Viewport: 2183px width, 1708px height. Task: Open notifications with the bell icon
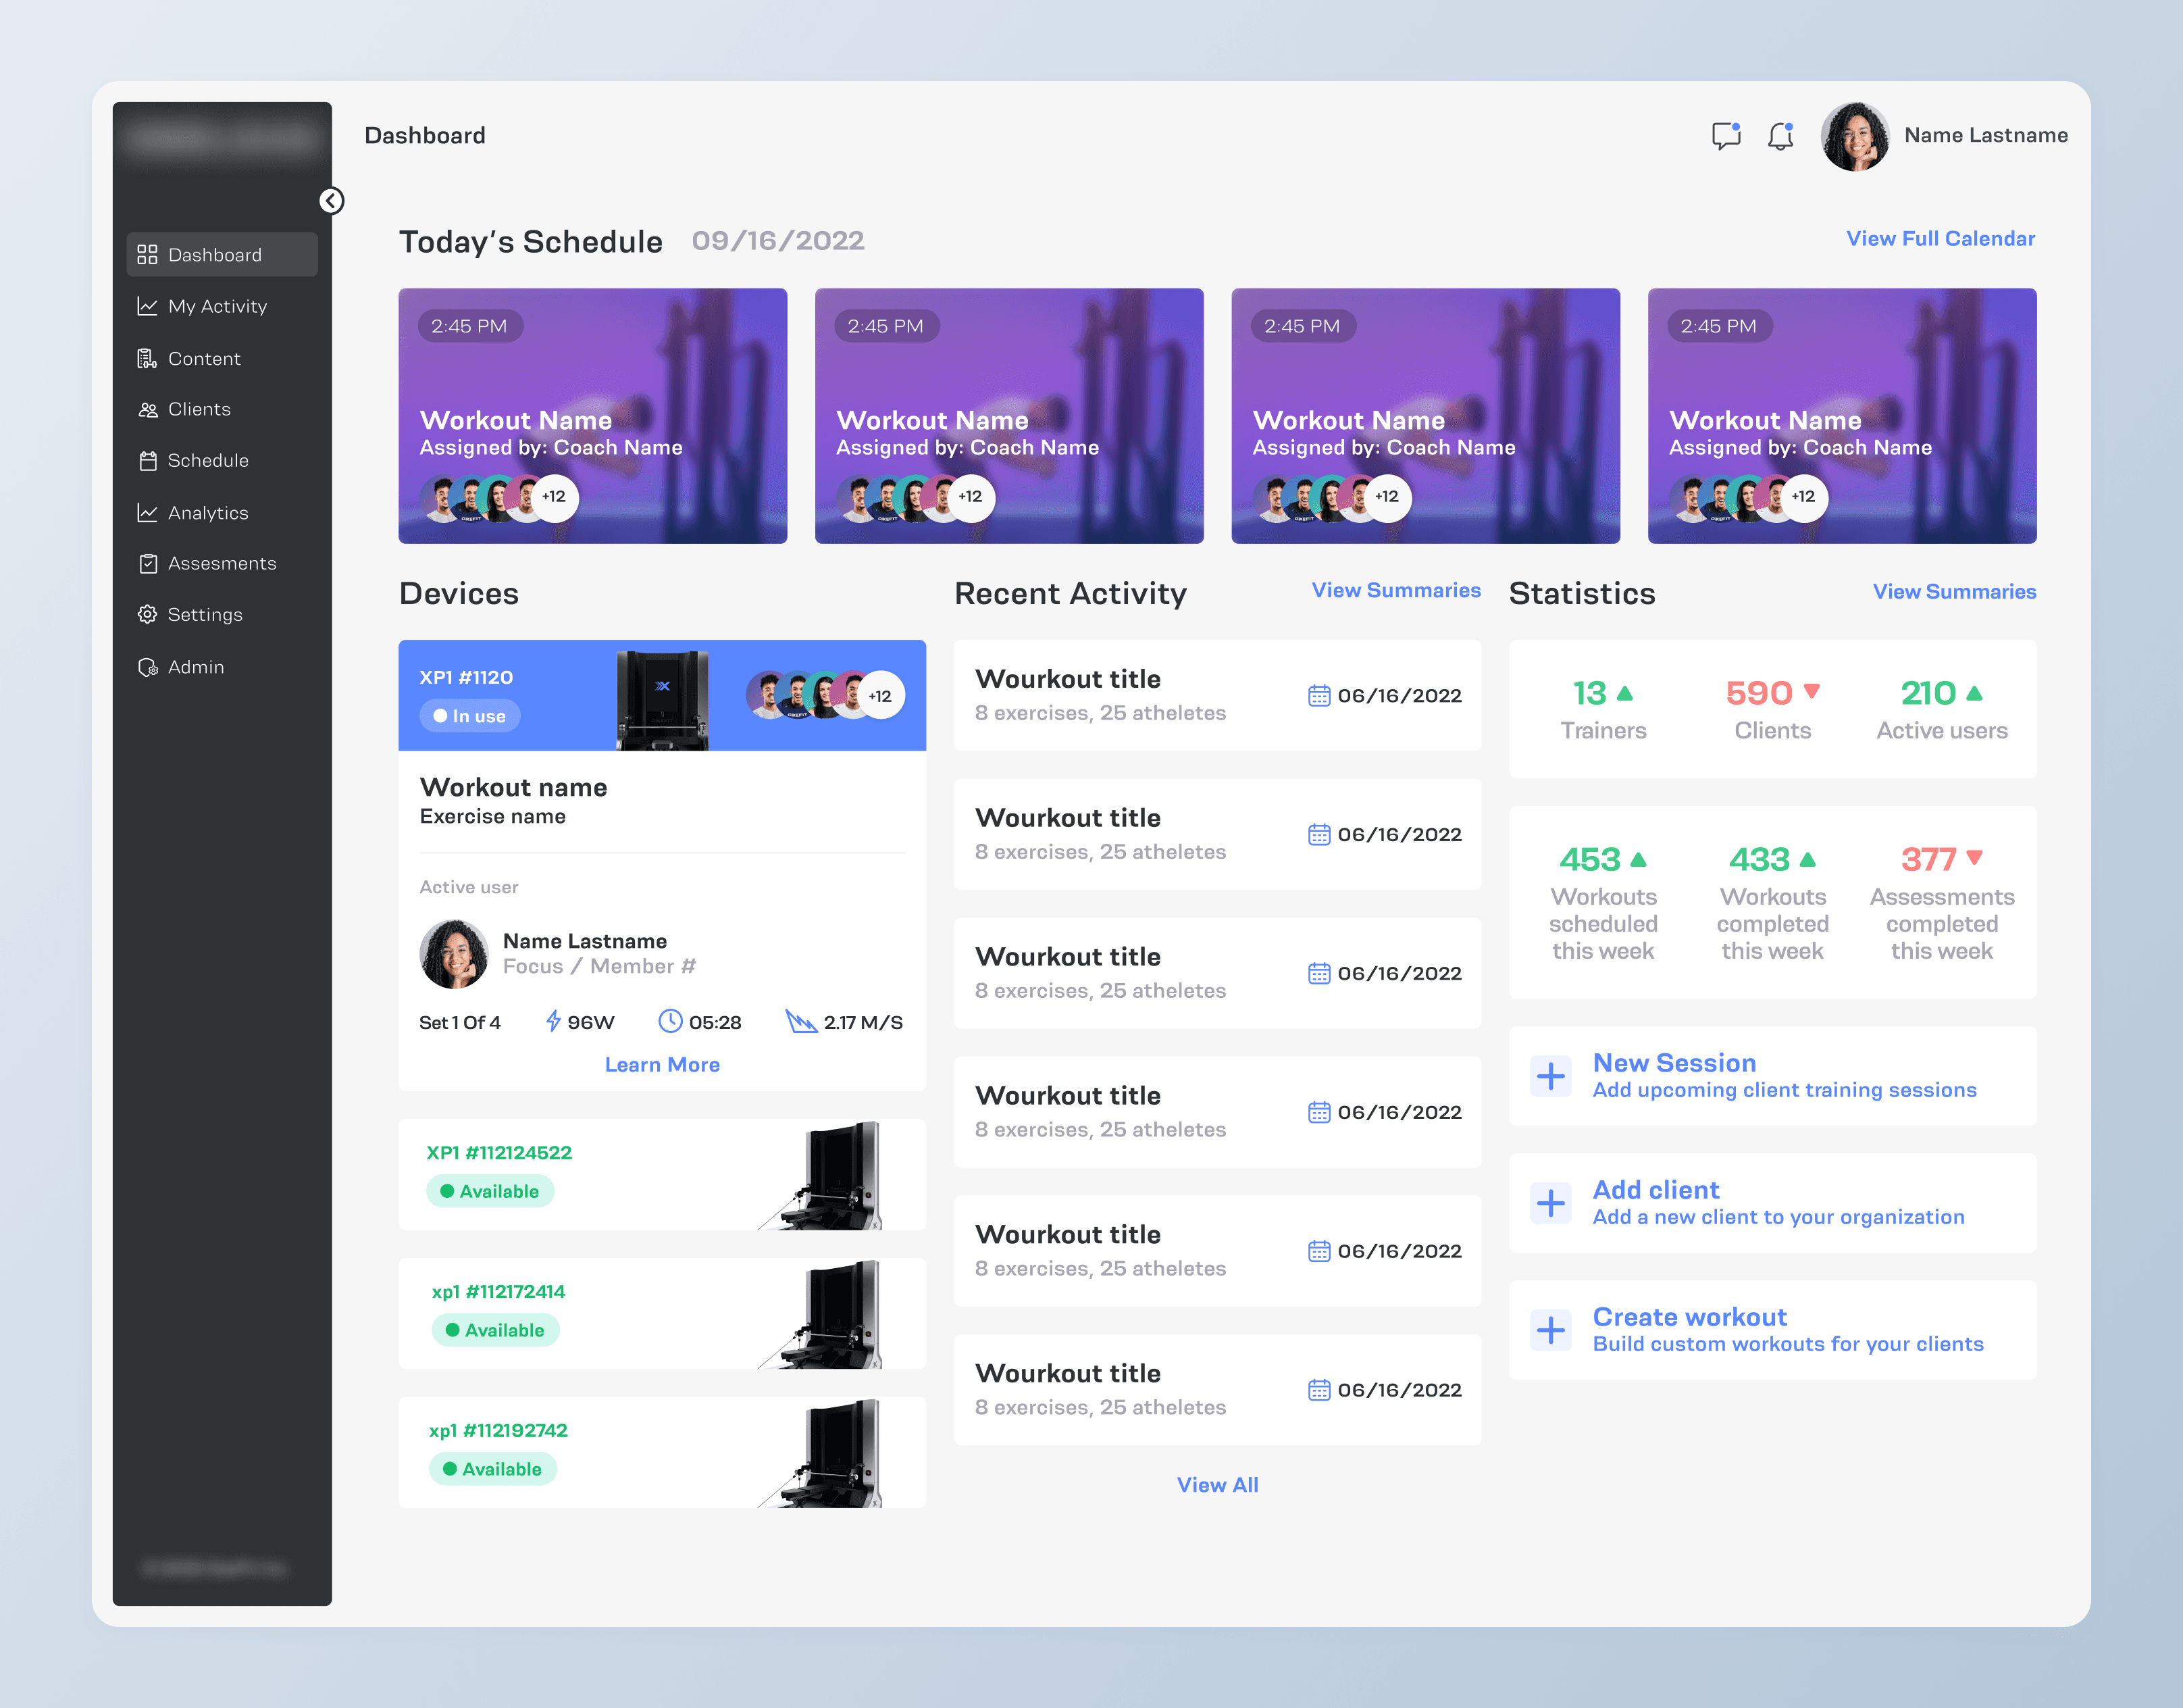tap(1780, 135)
